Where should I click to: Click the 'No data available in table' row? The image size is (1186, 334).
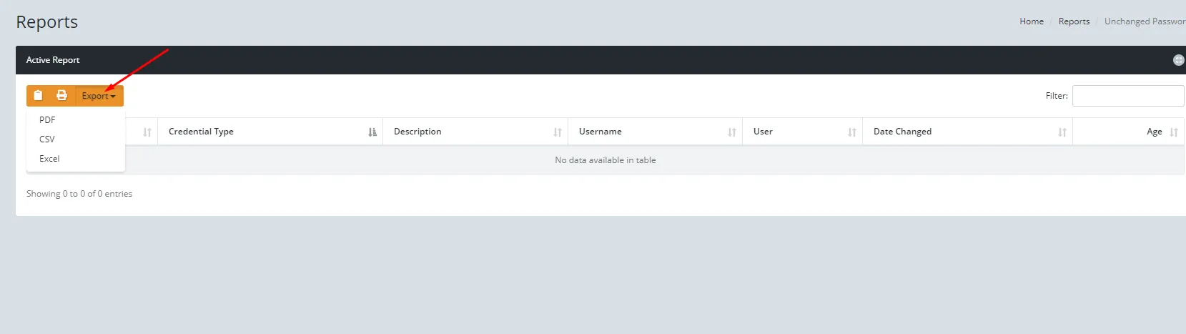click(x=605, y=160)
